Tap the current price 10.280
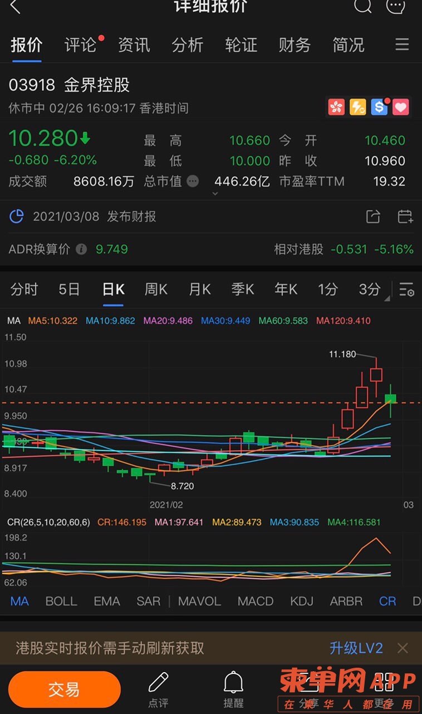The width and height of the screenshot is (422, 714). (43, 138)
